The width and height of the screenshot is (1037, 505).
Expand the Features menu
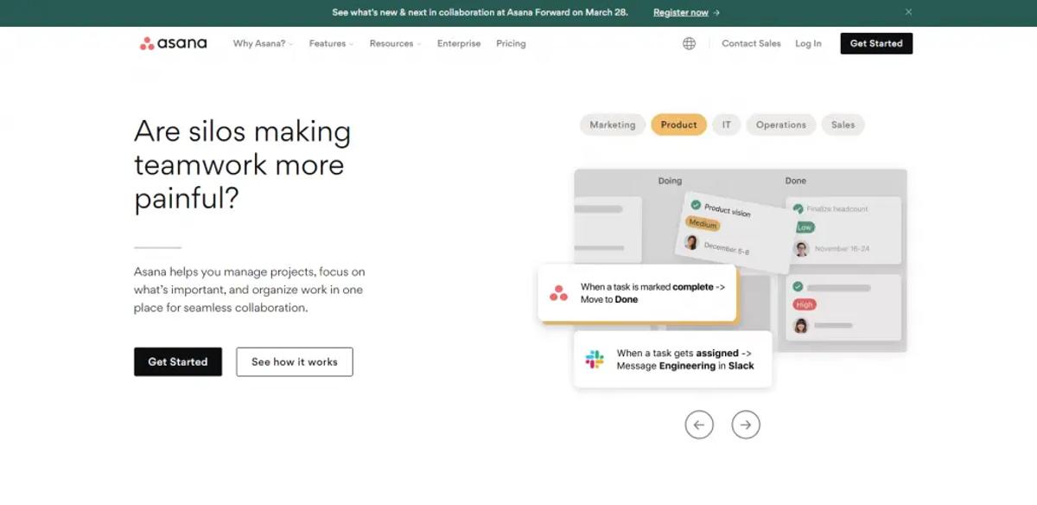tap(331, 43)
